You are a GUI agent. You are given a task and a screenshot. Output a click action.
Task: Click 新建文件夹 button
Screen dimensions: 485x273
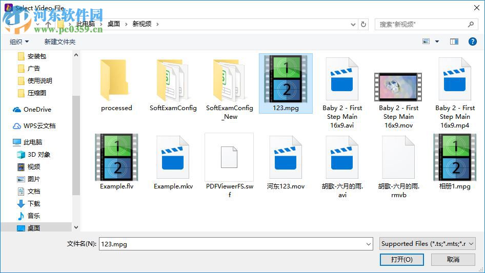click(x=59, y=41)
